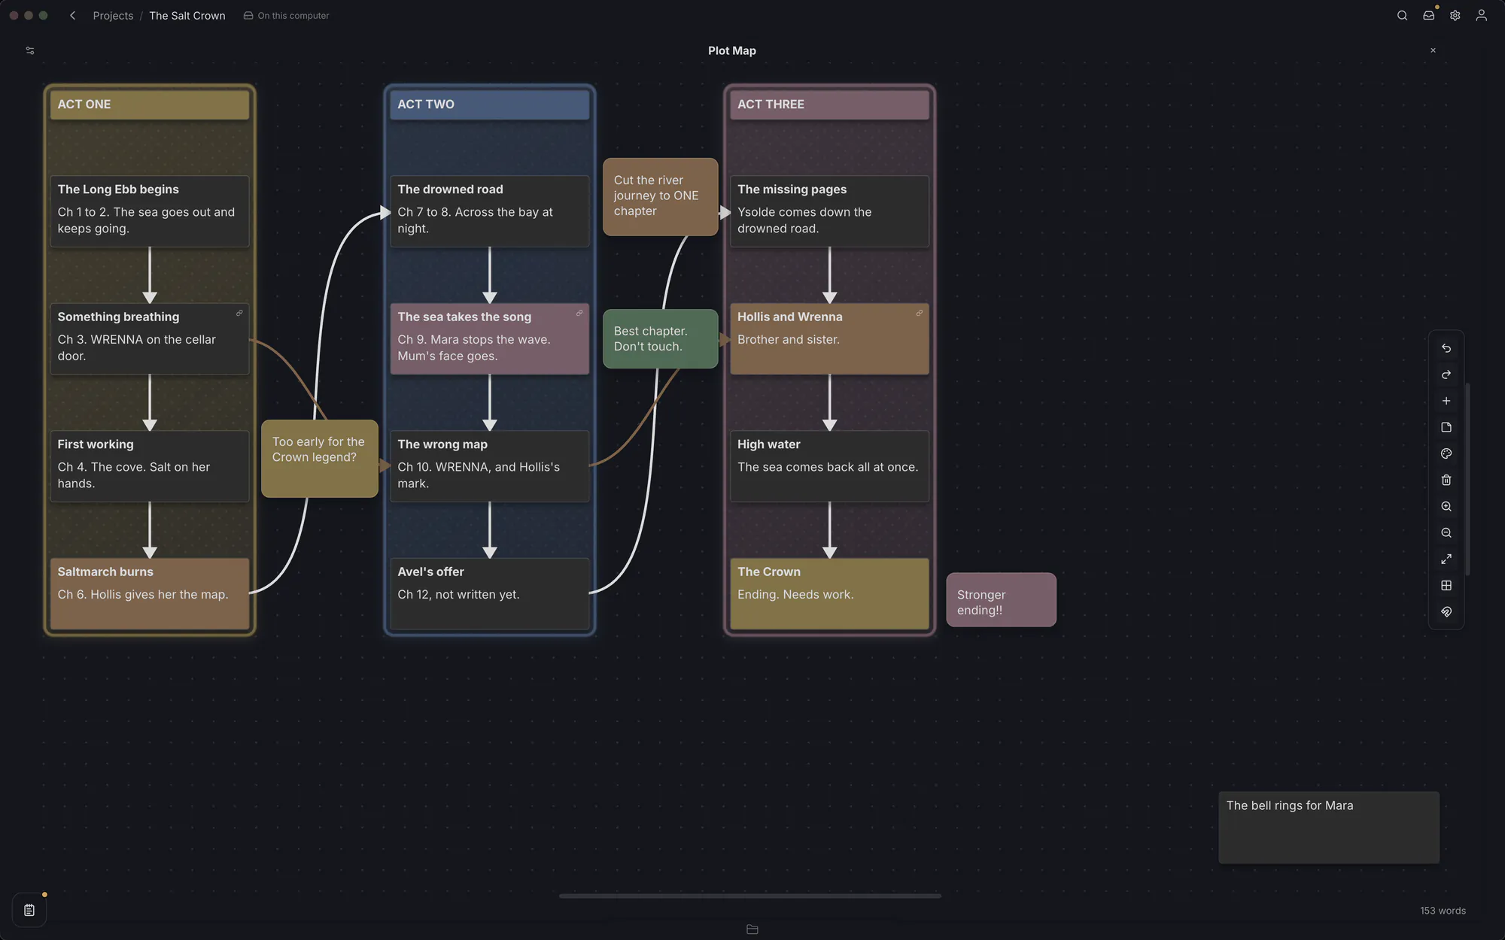The image size is (1505, 940).
Task: Zoom out of the plot map
Action: (x=1446, y=532)
